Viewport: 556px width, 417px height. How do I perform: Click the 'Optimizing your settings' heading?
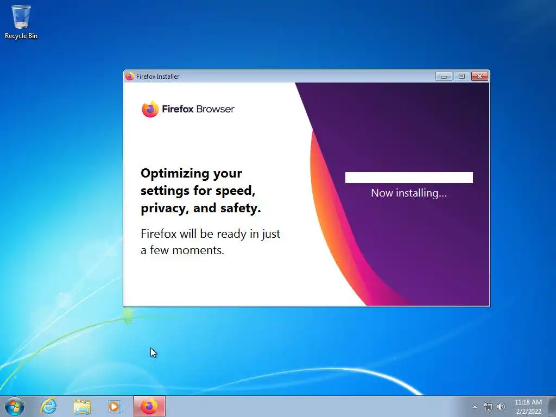[201, 191]
